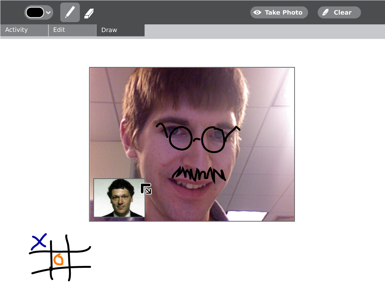Click the left lens of the drawn glasses
385x289 pixels.
pyautogui.click(x=180, y=138)
